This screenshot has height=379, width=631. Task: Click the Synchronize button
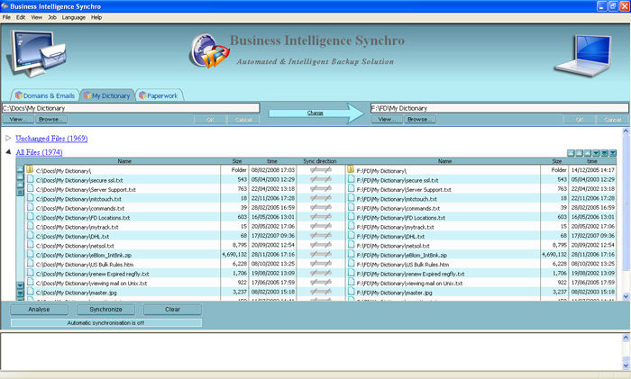click(105, 310)
